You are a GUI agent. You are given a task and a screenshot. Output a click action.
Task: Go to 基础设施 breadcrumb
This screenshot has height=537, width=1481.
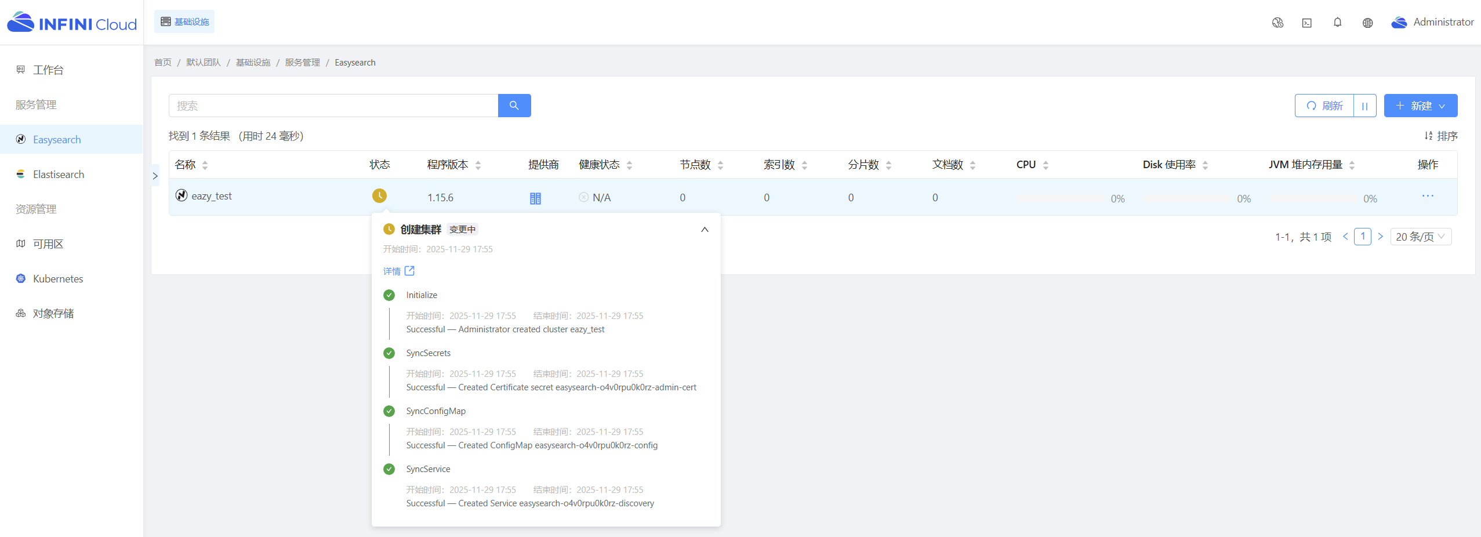253,62
